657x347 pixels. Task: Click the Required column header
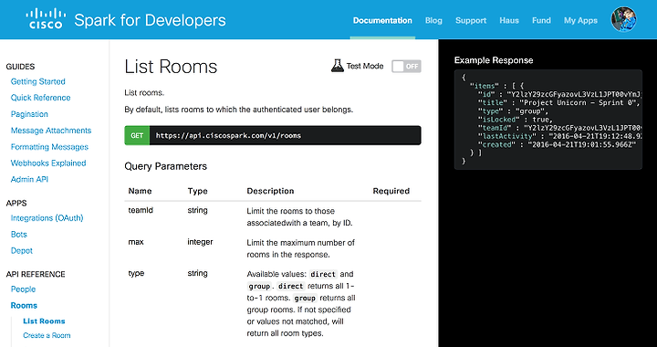point(391,191)
